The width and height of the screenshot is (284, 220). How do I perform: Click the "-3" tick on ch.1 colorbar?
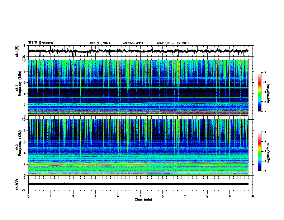pyautogui.click(x=264, y=72)
